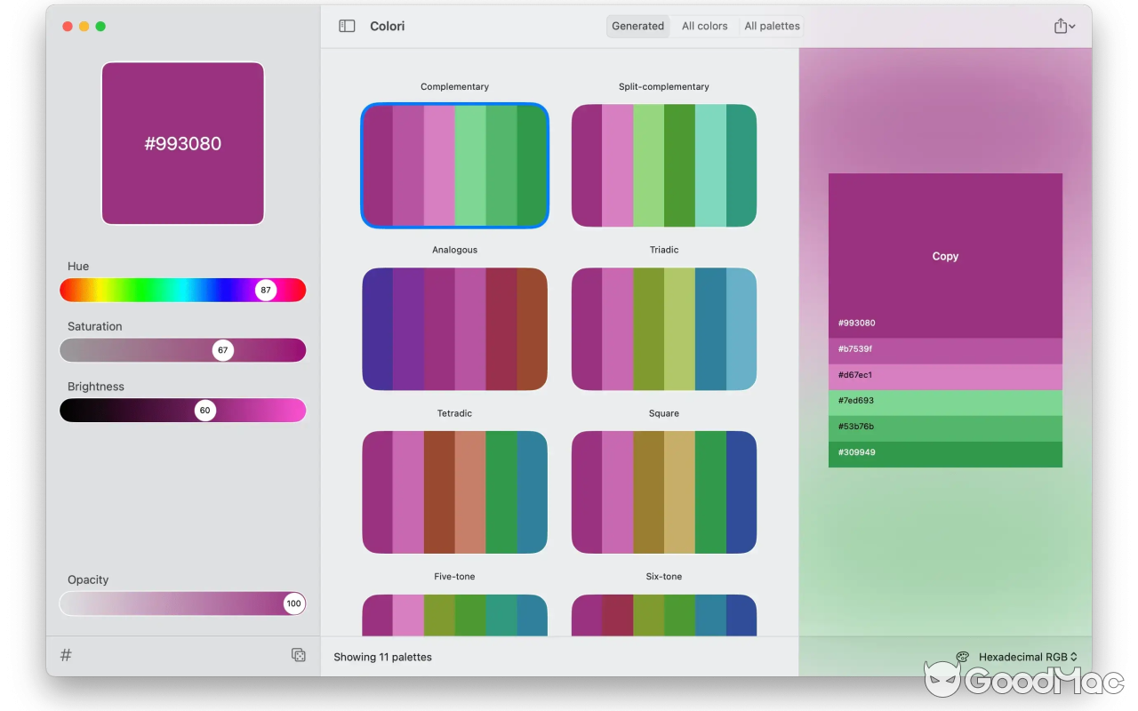The image size is (1138, 711).
Task: Click the hashtag symbol in the hex field
Action: click(x=65, y=655)
